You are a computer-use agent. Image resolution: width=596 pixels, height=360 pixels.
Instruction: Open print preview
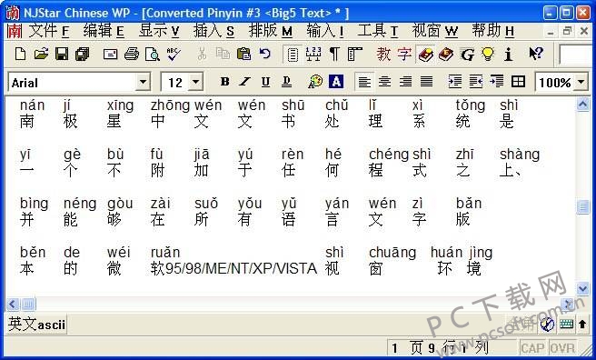coord(153,54)
